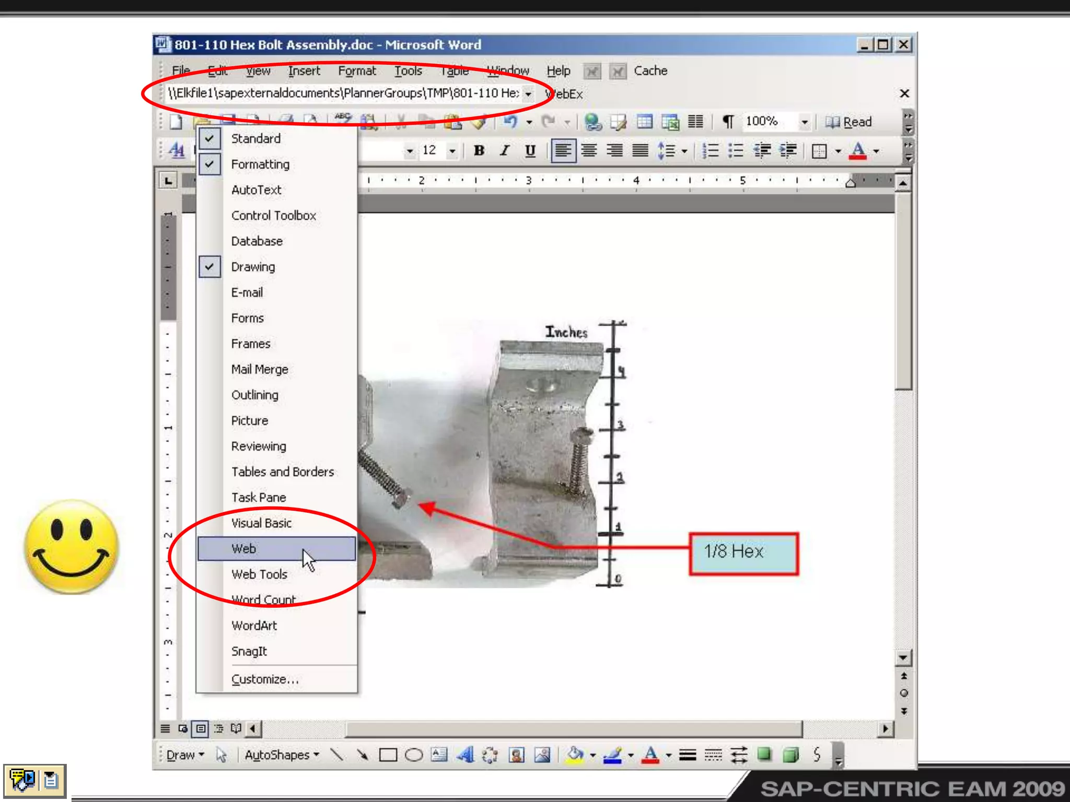The height and width of the screenshot is (802, 1070).
Task: Open the 100% zoom dropdown
Action: point(805,122)
